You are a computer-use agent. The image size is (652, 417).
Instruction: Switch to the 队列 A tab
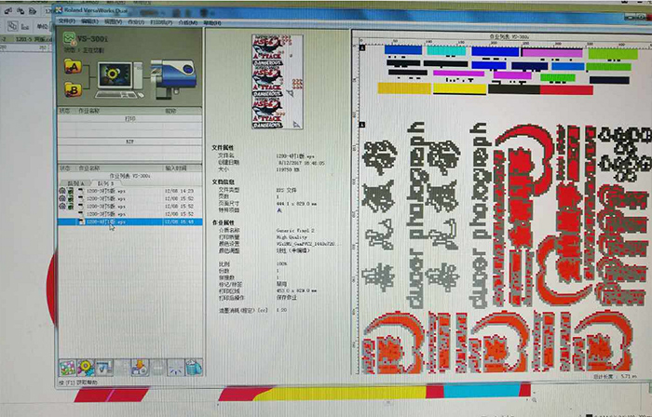76,183
